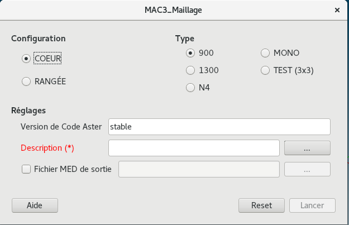349x225 pixels.
Task: Click the Lancer button
Action: (313, 205)
